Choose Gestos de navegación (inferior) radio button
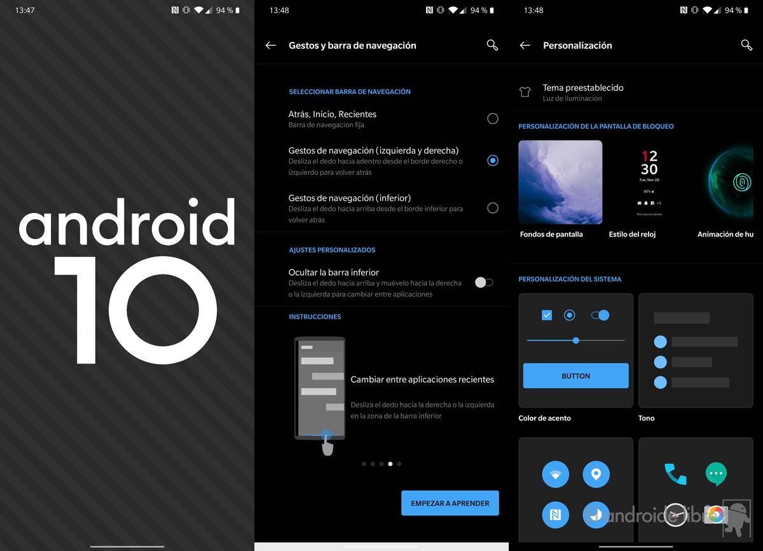This screenshot has width=763, height=551. (x=492, y=208)
